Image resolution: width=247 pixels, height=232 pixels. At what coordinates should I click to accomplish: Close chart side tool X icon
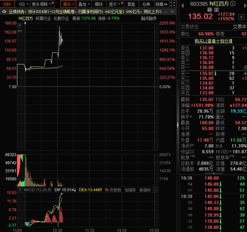click(19, 25)
